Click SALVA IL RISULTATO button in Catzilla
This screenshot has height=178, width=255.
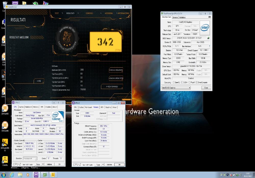point(116,78)
